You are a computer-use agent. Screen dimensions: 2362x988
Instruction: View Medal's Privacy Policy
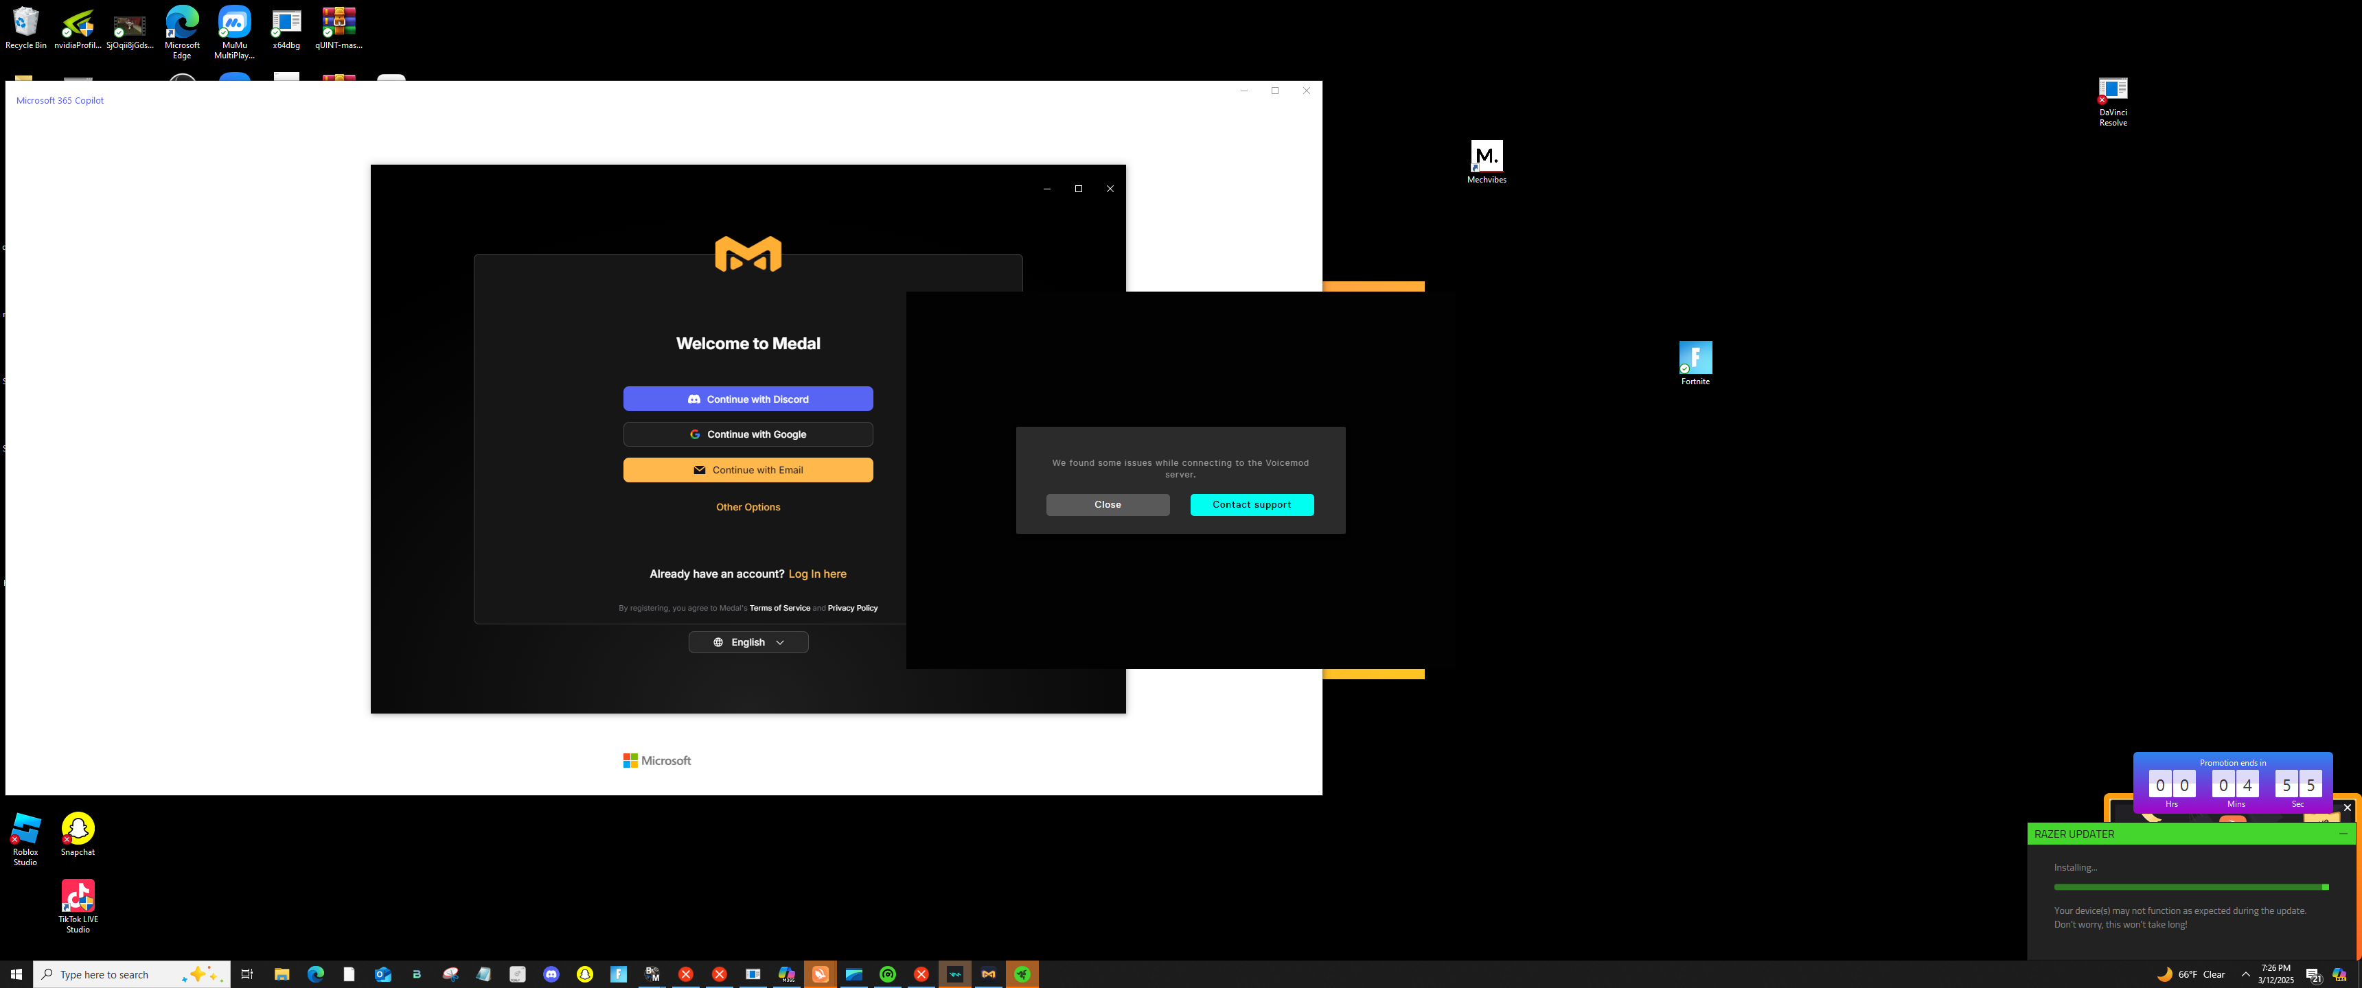[853, 608]
